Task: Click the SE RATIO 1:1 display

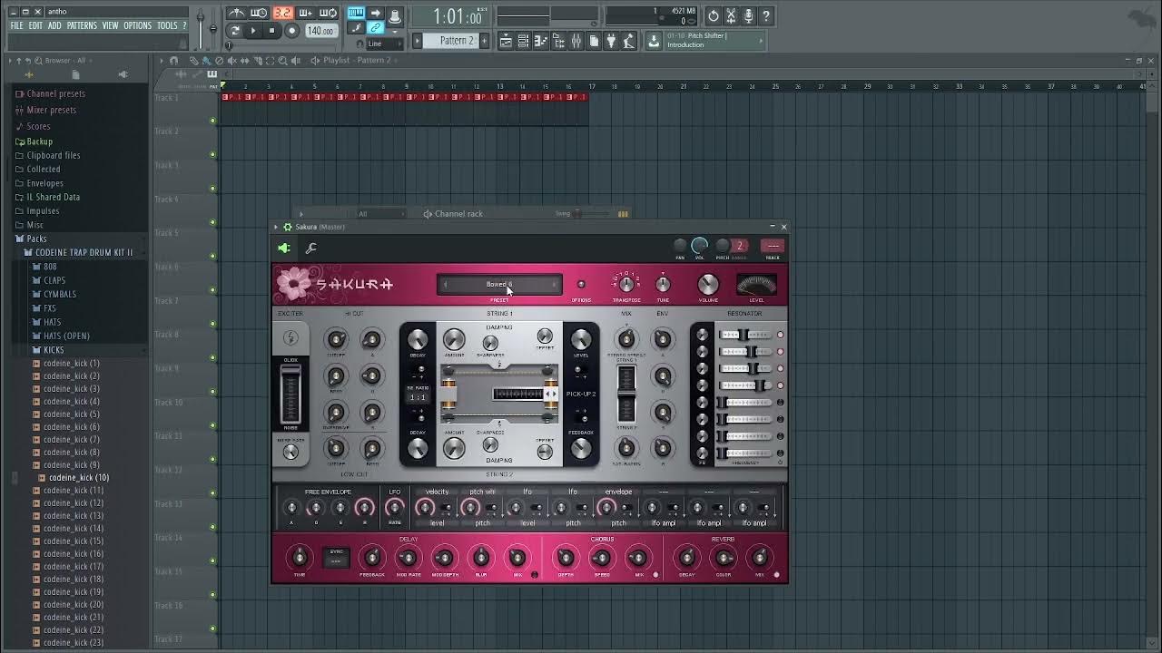Action: [418, 397]
